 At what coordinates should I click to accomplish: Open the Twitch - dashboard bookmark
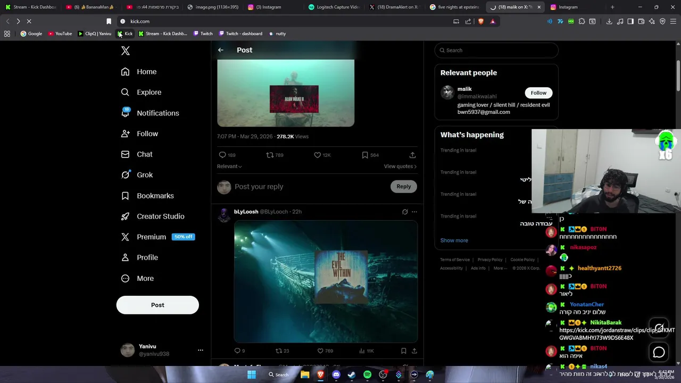pyautogui.click(x=240, y=34)
